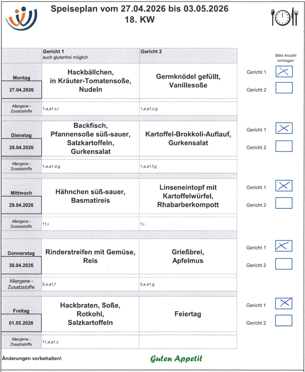Select the Hackbällchen meal cell on Montag

click(x=90, y=81)
